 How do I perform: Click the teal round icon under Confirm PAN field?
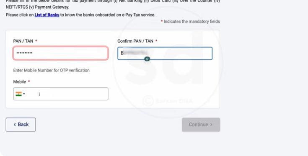click(147, 59)
